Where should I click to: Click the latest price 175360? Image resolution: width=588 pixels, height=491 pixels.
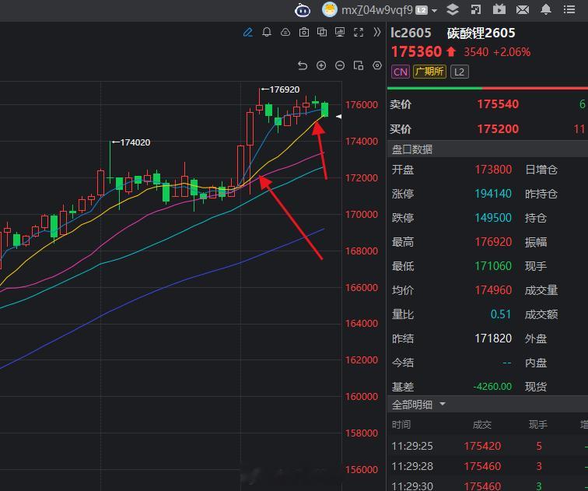[x=416, y=52]
